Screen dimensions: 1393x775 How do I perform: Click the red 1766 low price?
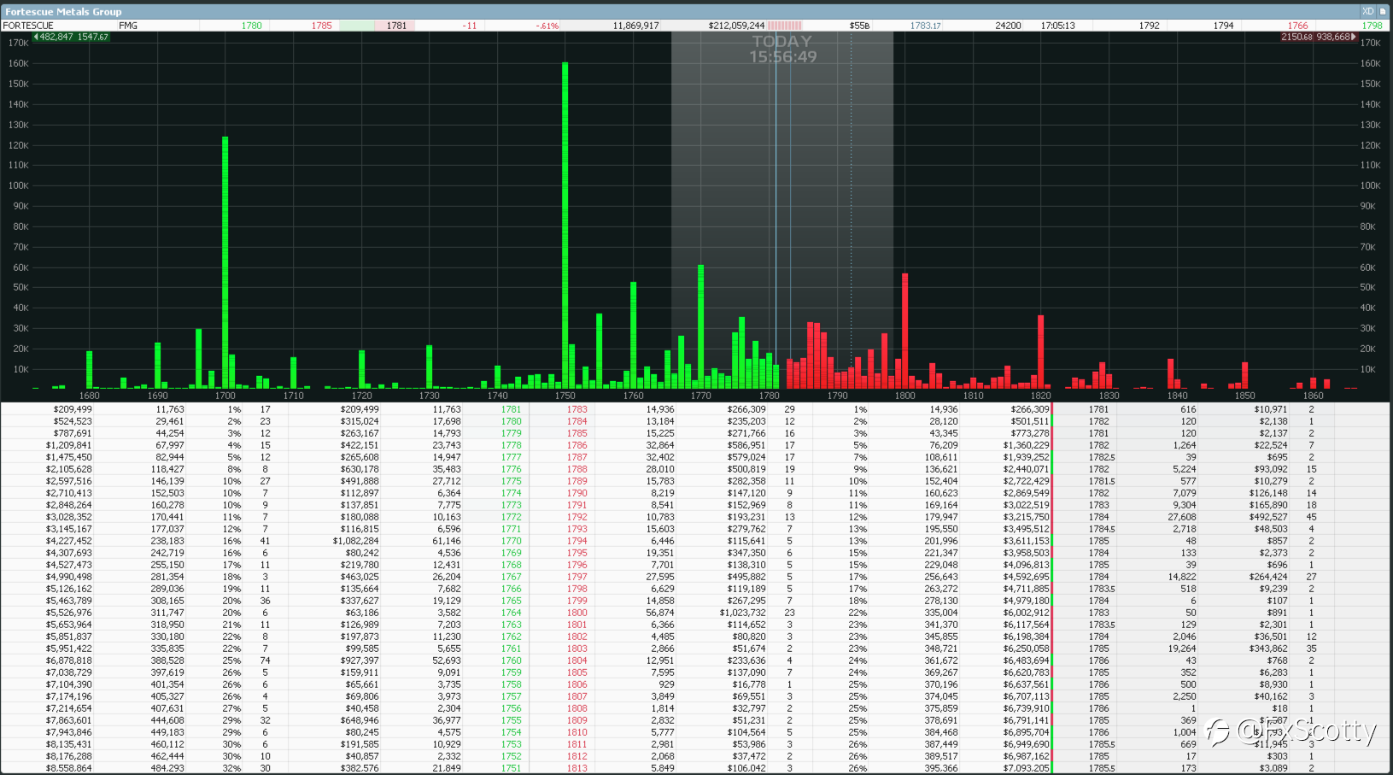tap(1297, 26)
